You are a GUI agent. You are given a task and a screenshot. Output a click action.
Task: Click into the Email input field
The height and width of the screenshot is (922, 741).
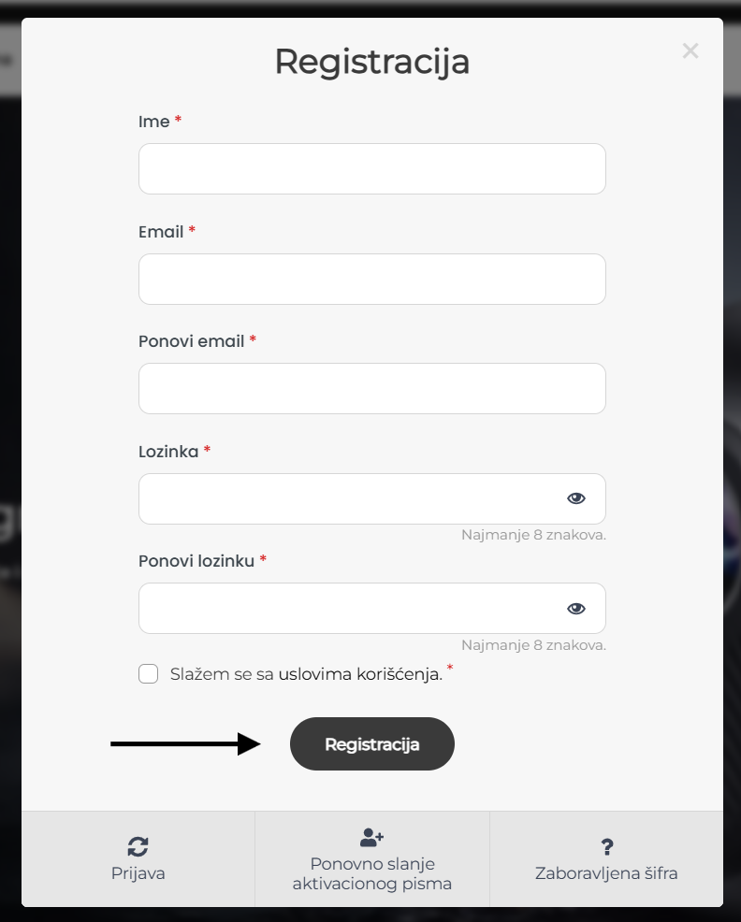(x=372, y=280)
